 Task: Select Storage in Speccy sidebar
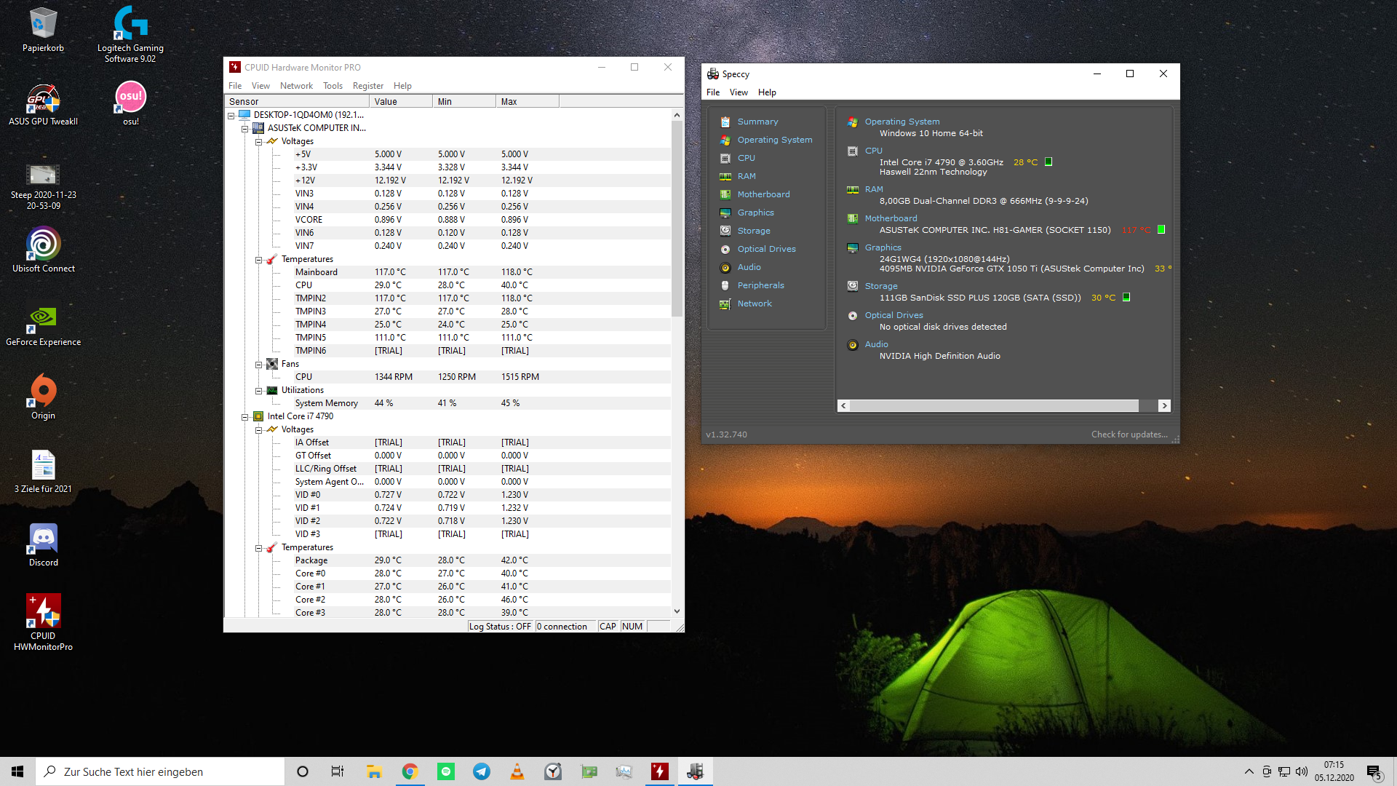[x=753, y=231]
